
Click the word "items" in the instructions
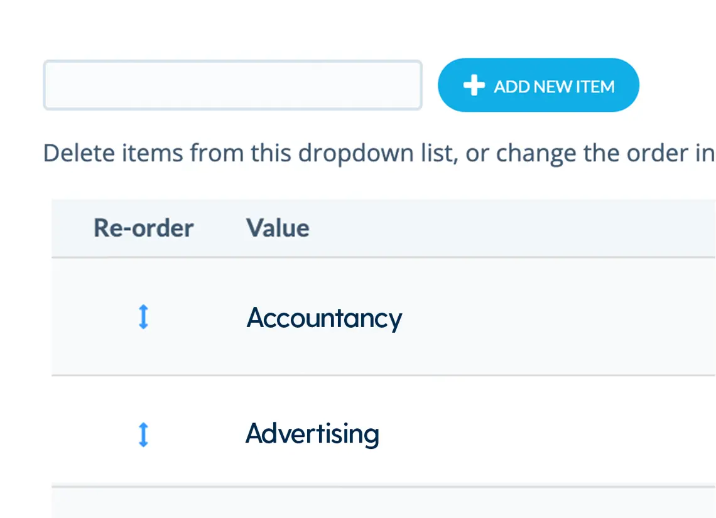coord(149,154)
